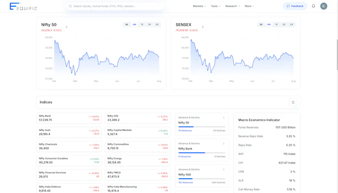Click the '152 Advances' link
This screenshot has height=193, width=338.
[185, 182]
